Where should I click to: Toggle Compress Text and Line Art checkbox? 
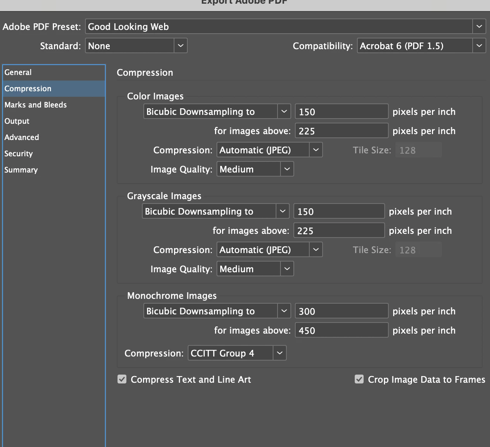(122, 379)
